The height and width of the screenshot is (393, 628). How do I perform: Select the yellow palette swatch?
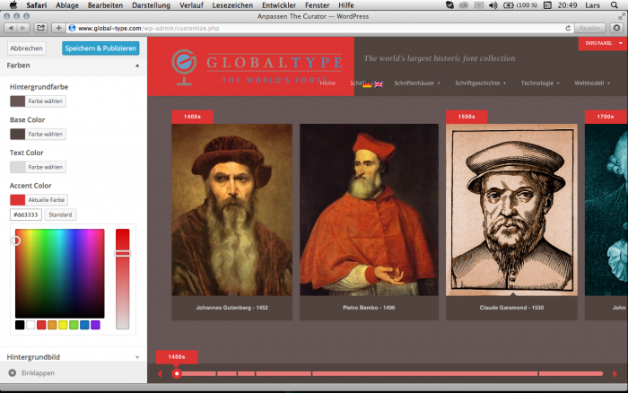coord(63,325)
